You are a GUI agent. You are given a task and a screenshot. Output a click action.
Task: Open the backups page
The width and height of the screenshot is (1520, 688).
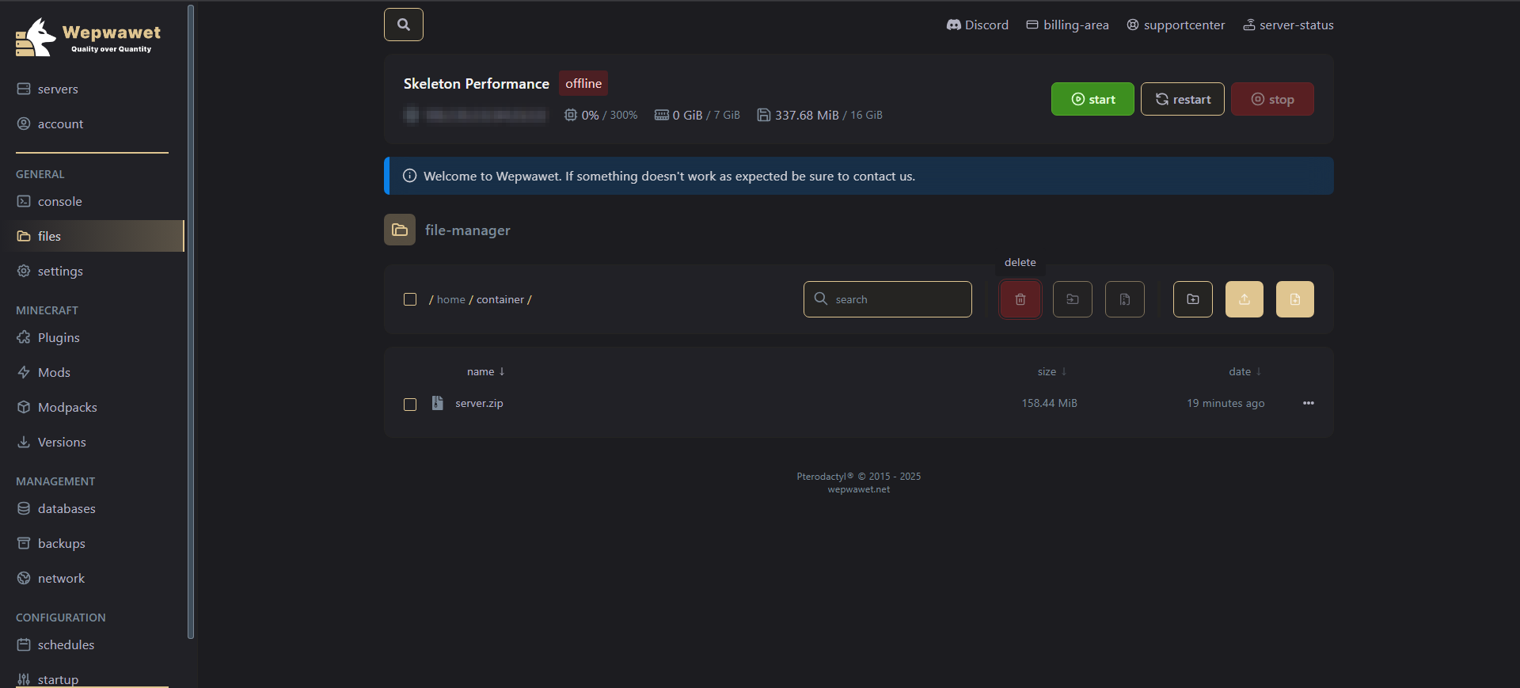(51, 543)
